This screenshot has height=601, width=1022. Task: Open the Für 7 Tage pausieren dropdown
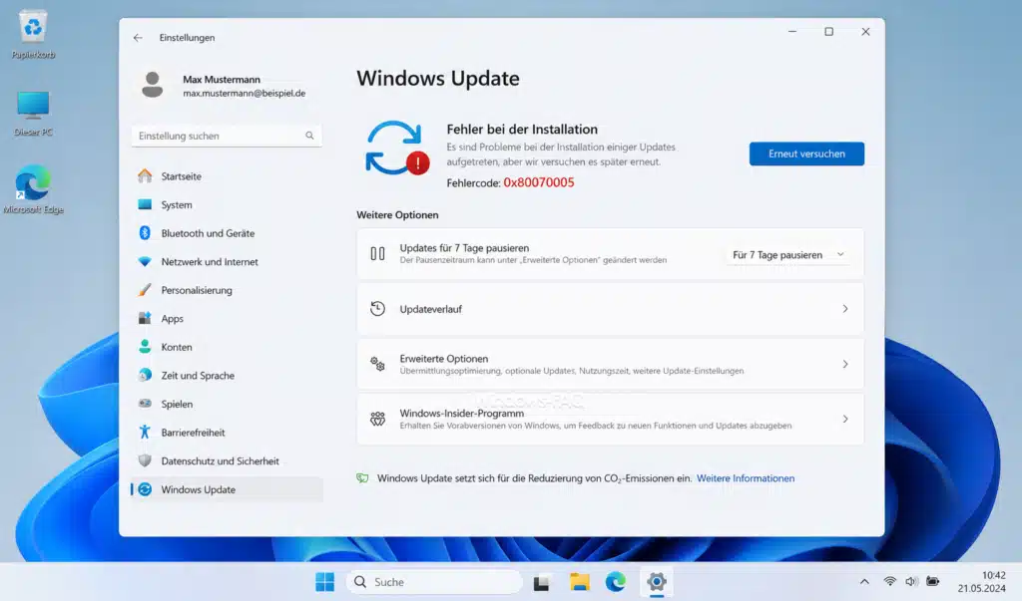click(788, 254)
